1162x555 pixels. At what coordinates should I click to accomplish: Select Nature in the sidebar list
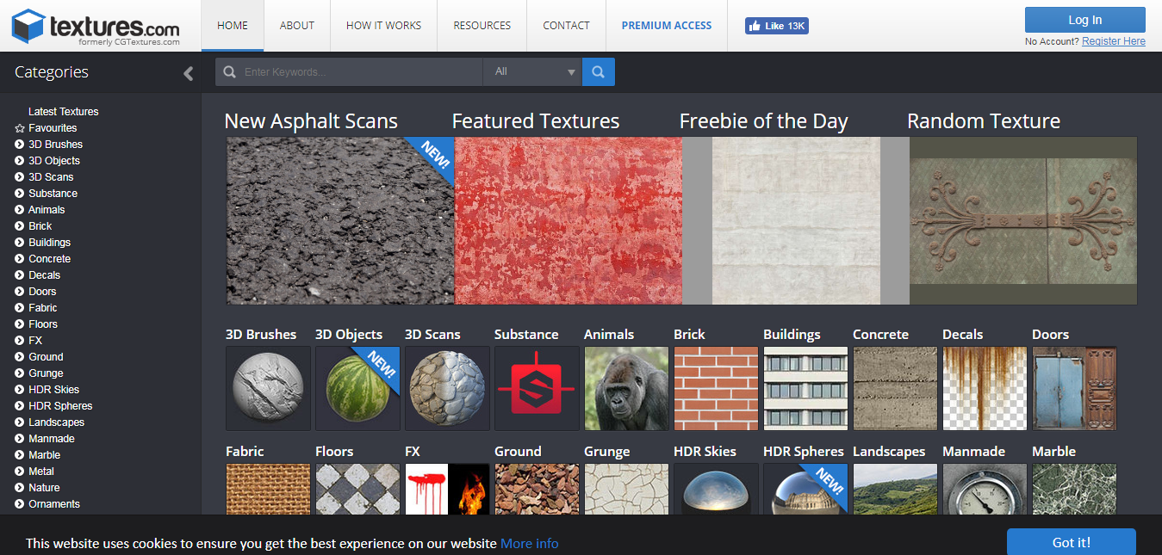point(44,488)
